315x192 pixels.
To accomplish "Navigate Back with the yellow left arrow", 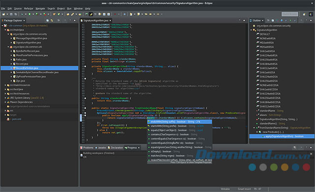I will 151,14.
